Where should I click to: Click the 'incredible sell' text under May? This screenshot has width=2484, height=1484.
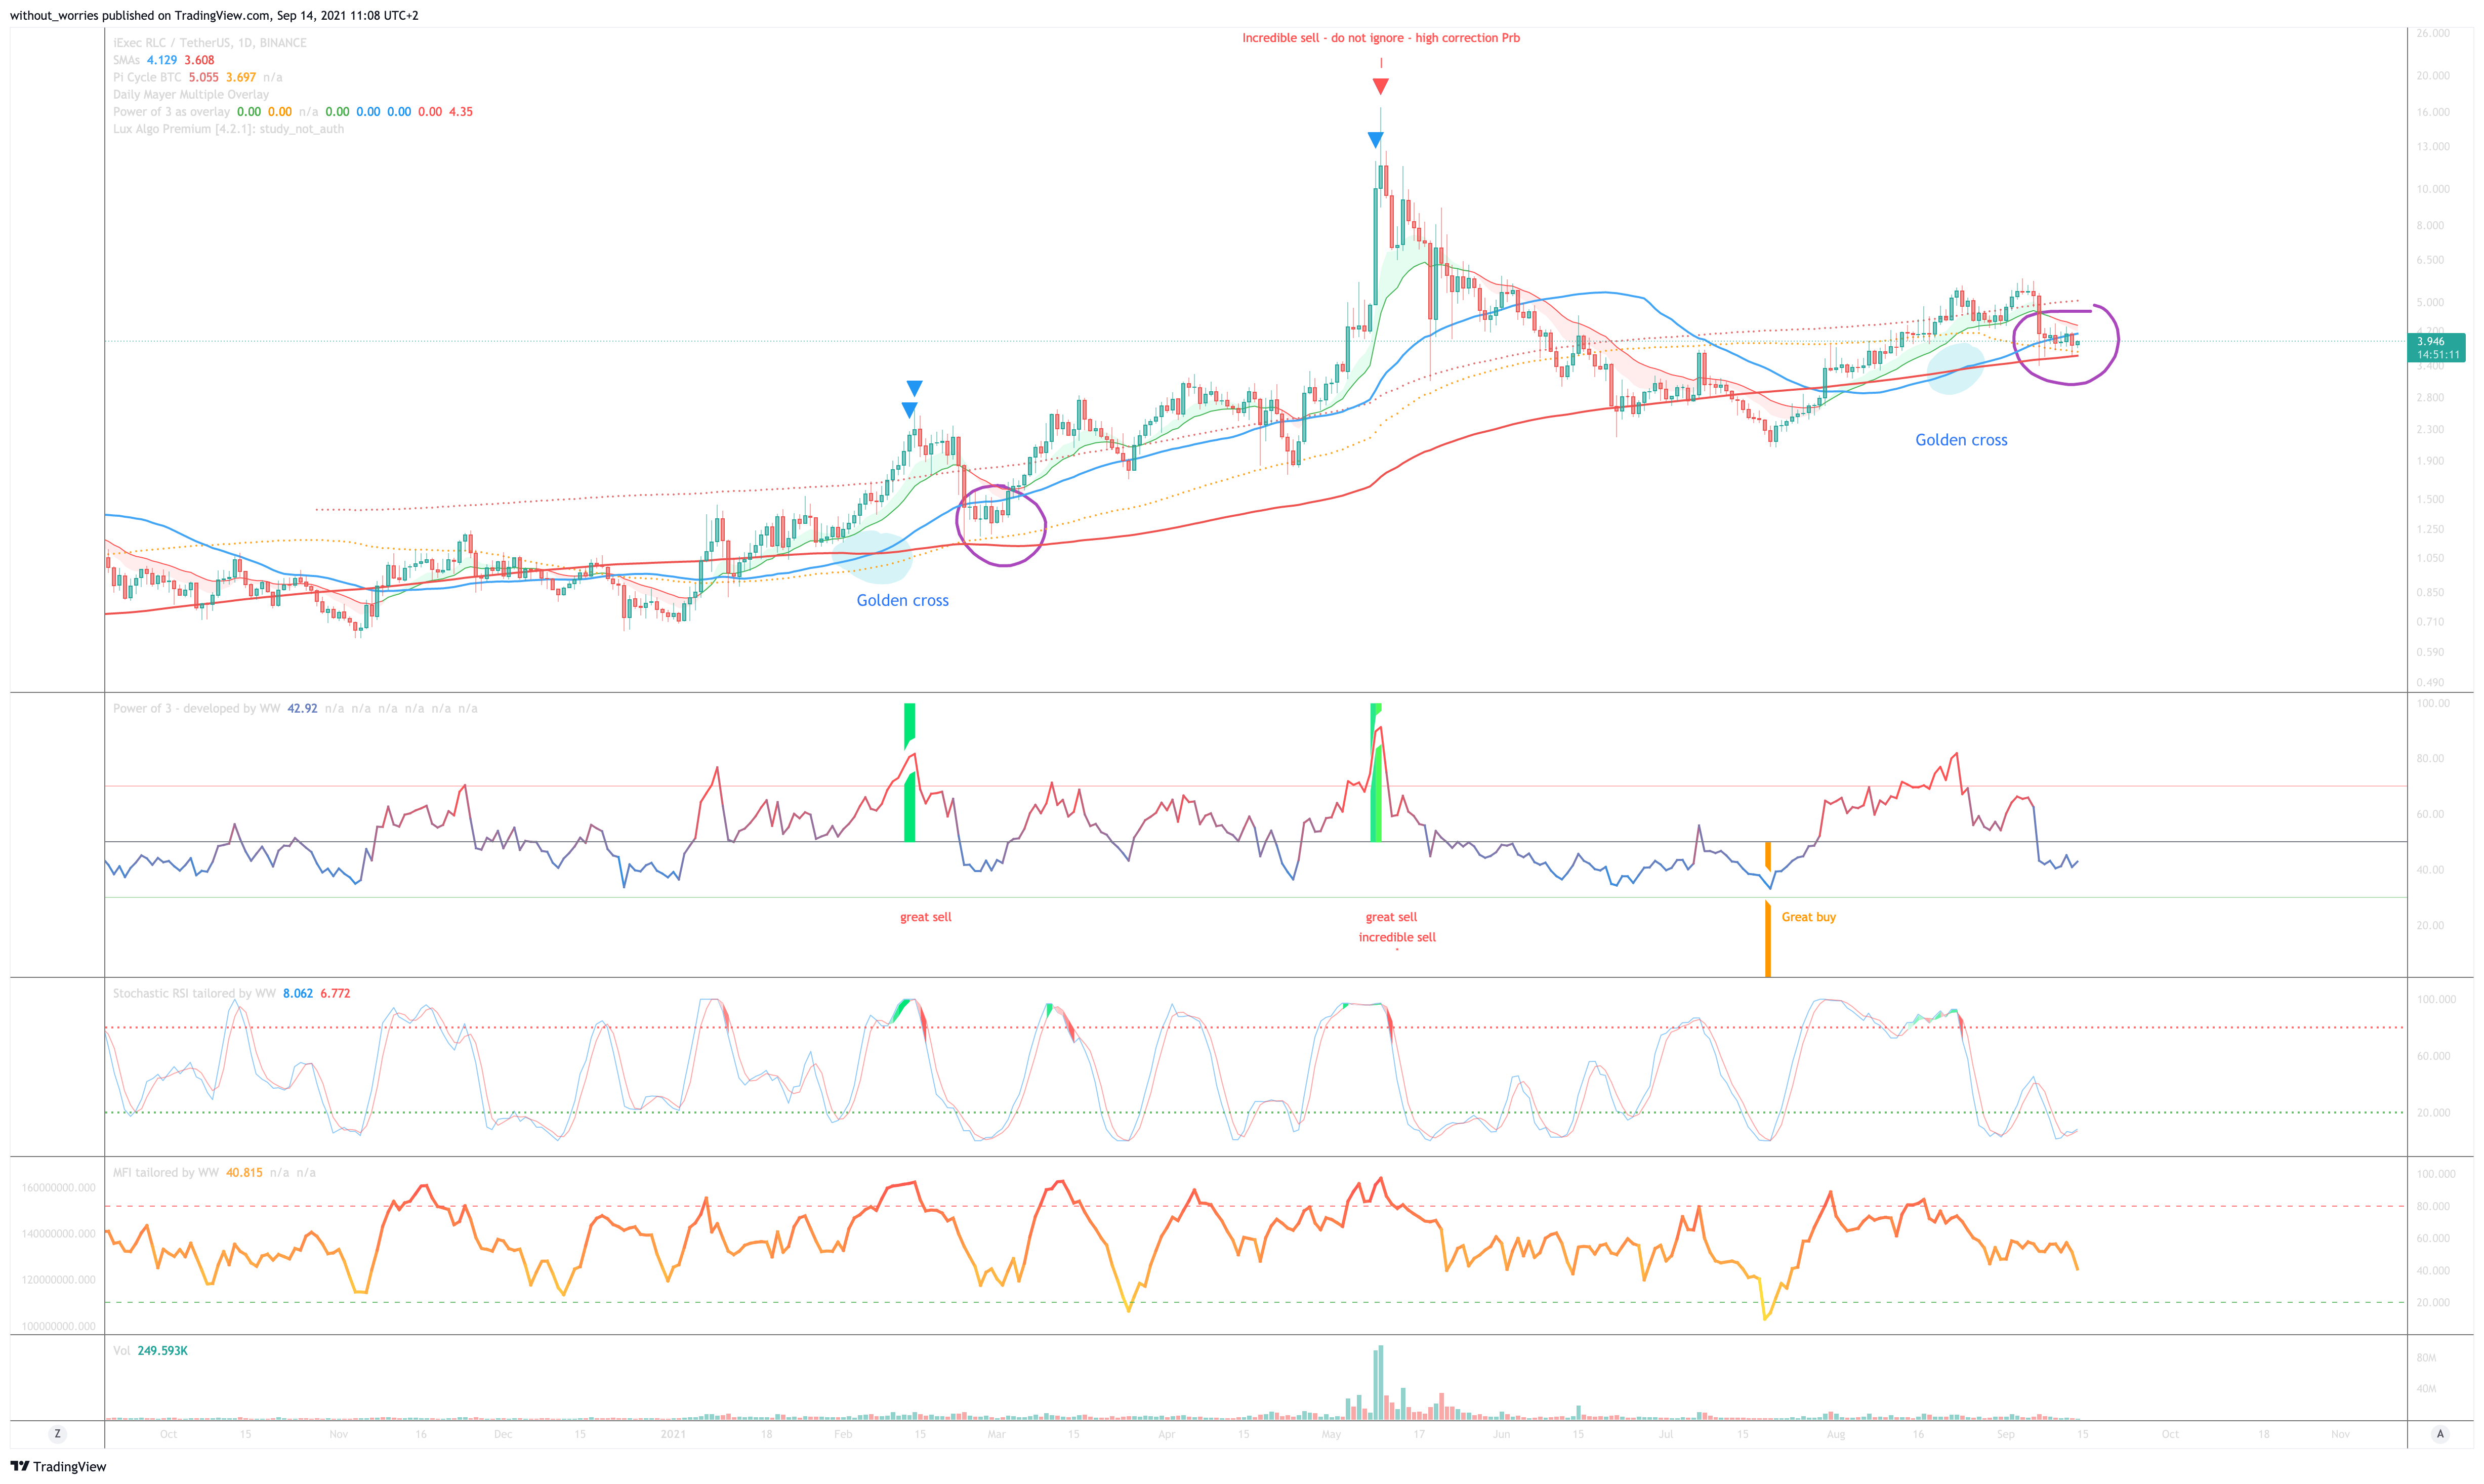tap(1397, 937)
